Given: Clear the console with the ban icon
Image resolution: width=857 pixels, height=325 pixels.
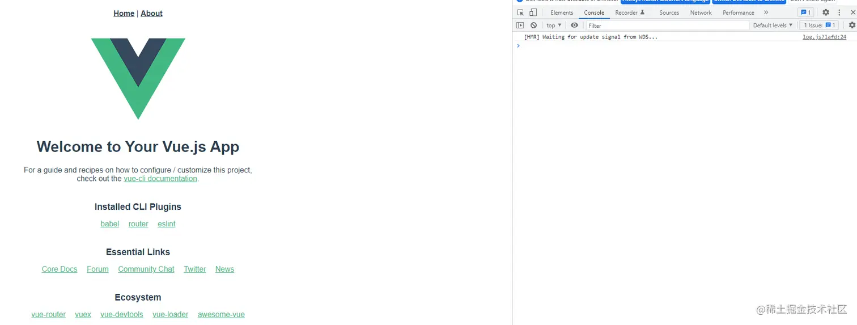Looking at the screenshot, I should click(x=533, y=26).
